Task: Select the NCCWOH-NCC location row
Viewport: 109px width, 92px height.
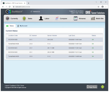Action: [x=54, y=48]
